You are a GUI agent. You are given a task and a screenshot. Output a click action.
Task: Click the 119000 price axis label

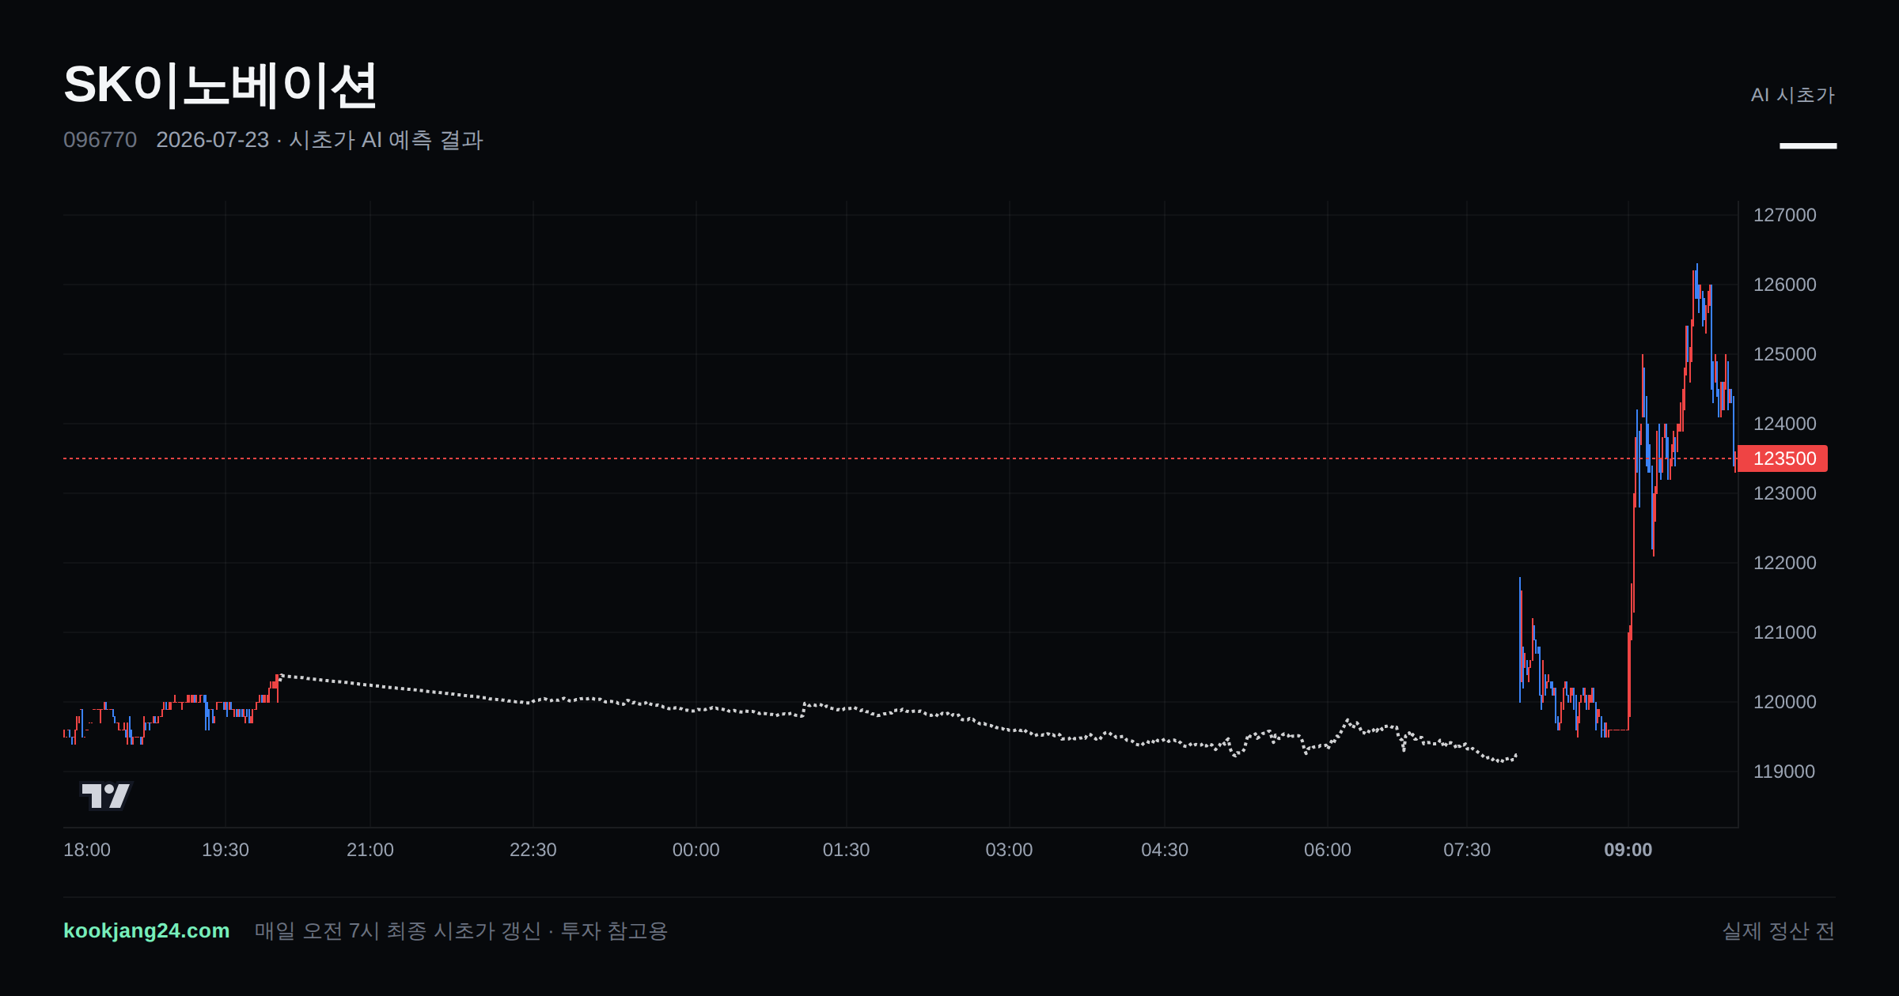tap(1784, 772)
